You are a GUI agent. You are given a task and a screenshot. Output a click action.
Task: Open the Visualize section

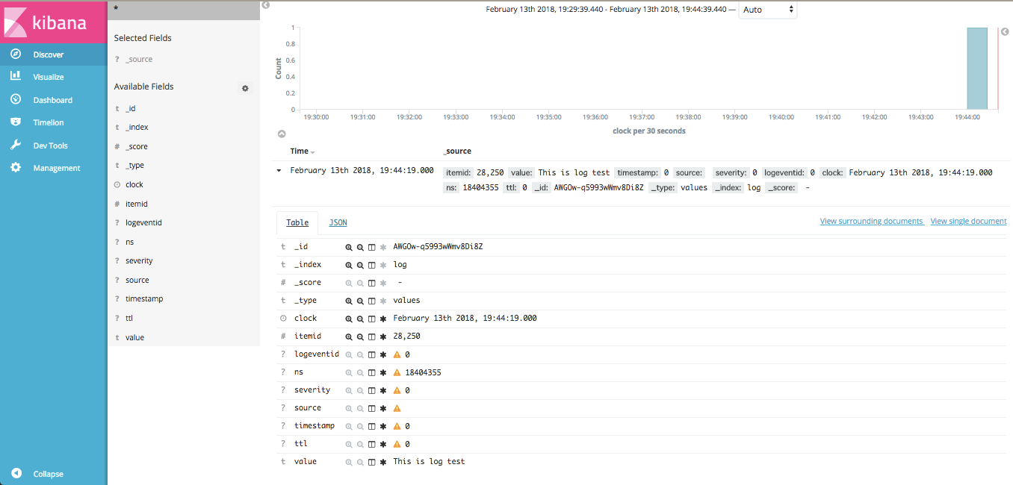49,76
